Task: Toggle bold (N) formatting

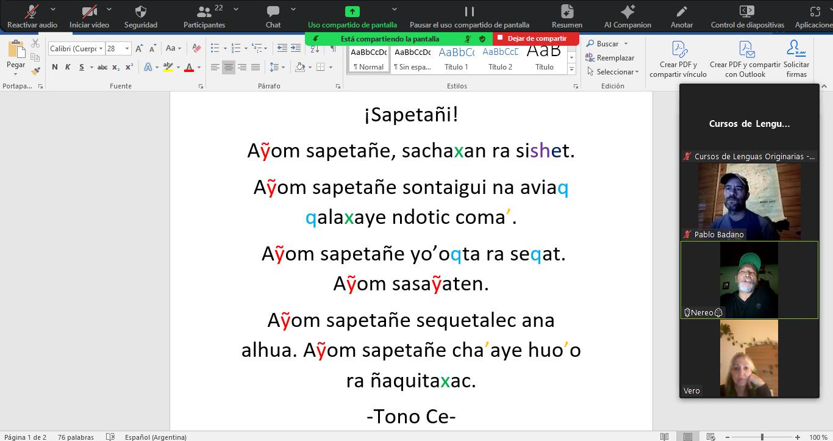Action: click(x=55, y=67)
